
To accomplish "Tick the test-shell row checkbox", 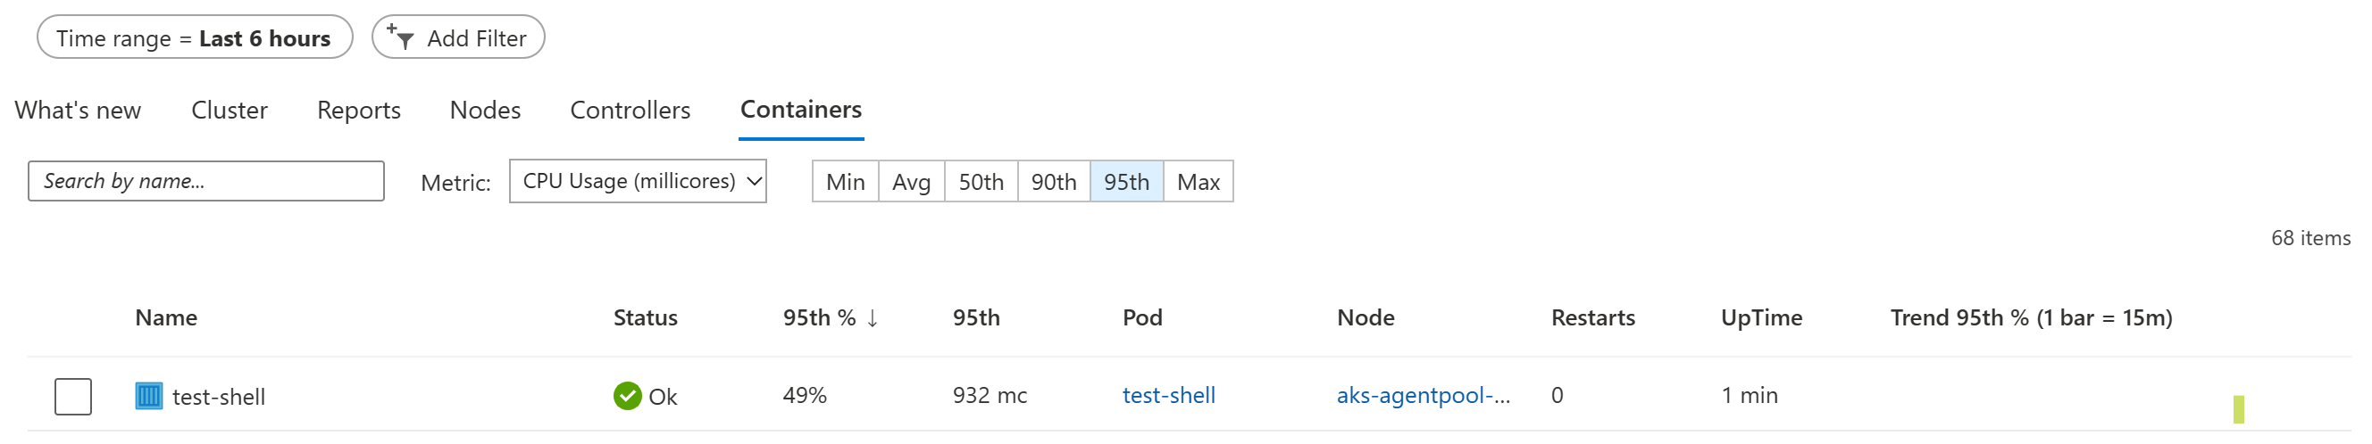I will [72, 396].
